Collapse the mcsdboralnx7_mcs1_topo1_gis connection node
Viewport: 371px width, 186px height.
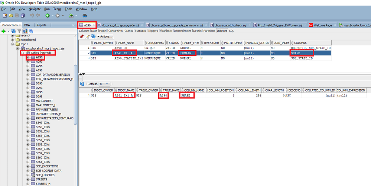18,48
